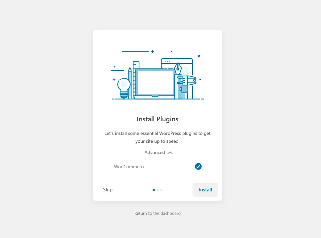
Task: Click the light bulb drawing in the illustration
Action: tap(124, 86)
